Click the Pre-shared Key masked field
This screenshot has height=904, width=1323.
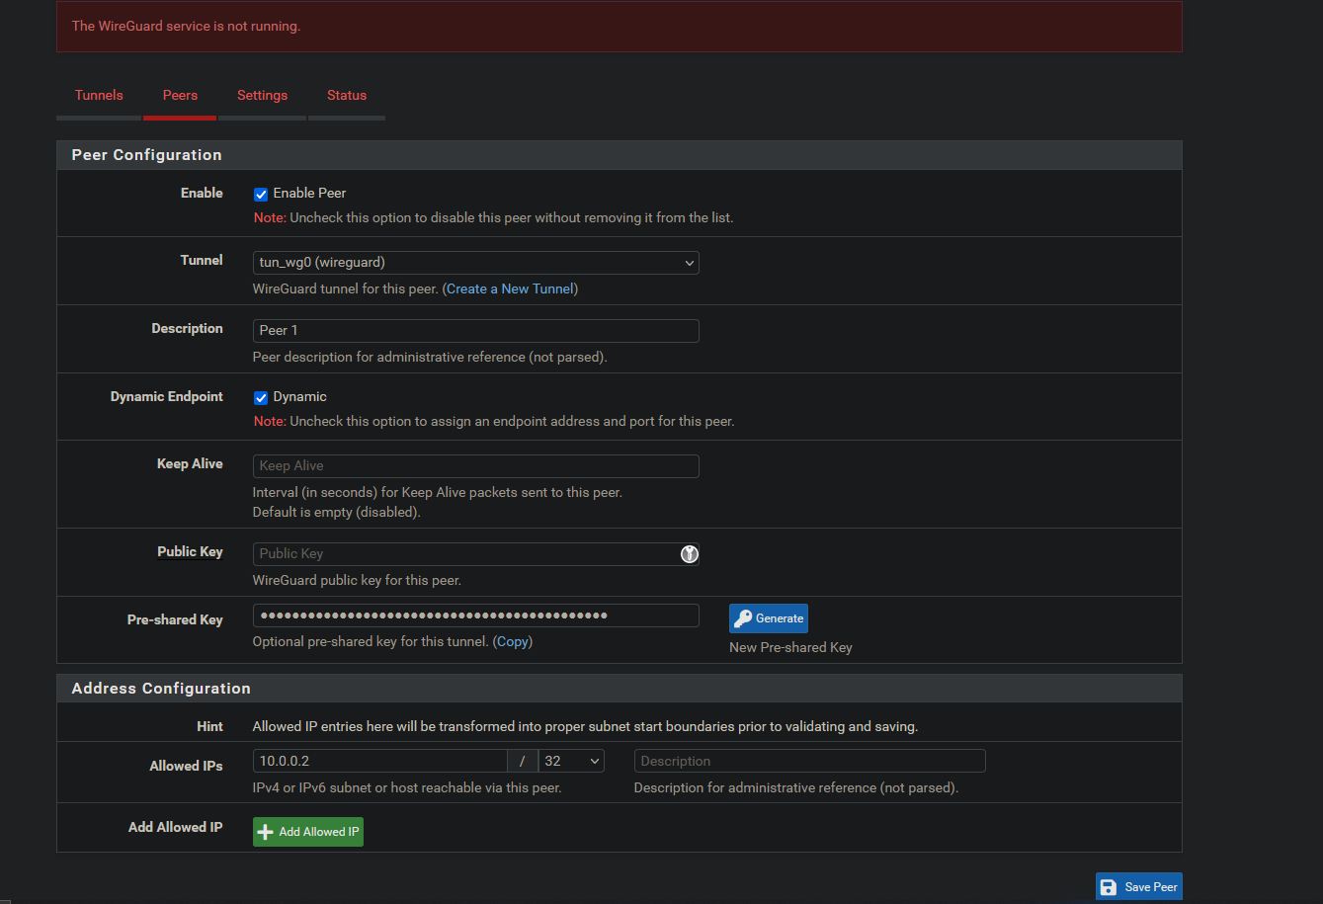click(476, 616)
